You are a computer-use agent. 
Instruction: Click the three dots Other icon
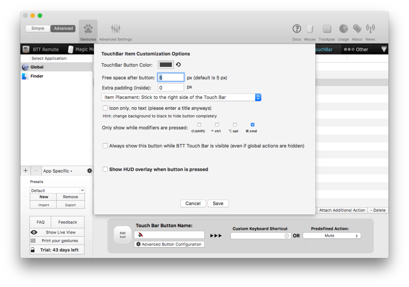click(x=349, y=49)
